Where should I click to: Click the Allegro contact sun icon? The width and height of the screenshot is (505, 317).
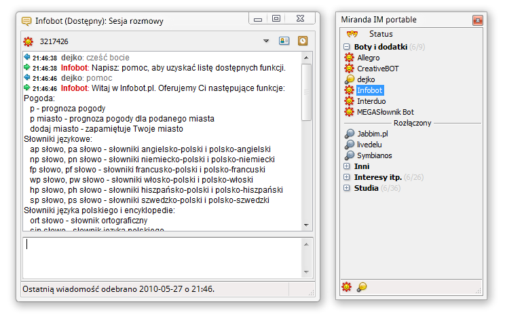point(349,58)
